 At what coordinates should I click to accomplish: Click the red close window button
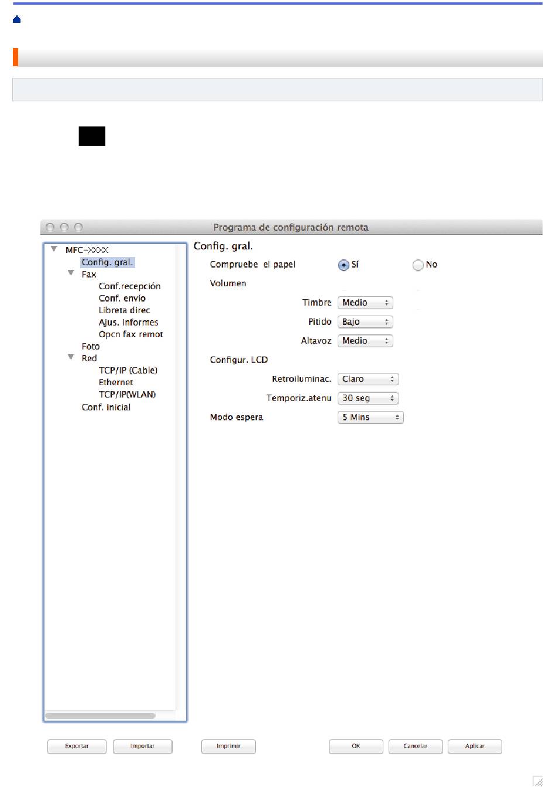(x=50, y=227)
